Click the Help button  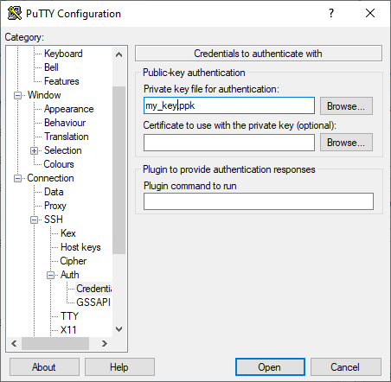[x=119, y=367]
